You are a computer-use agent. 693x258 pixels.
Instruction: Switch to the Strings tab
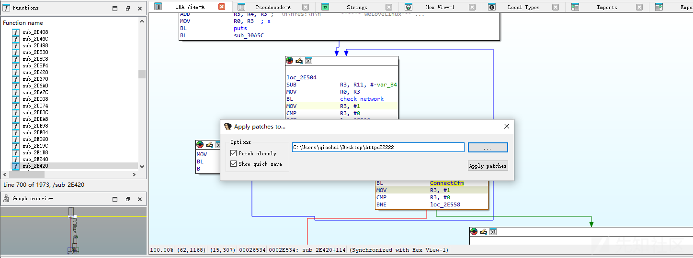pos(357,7)
